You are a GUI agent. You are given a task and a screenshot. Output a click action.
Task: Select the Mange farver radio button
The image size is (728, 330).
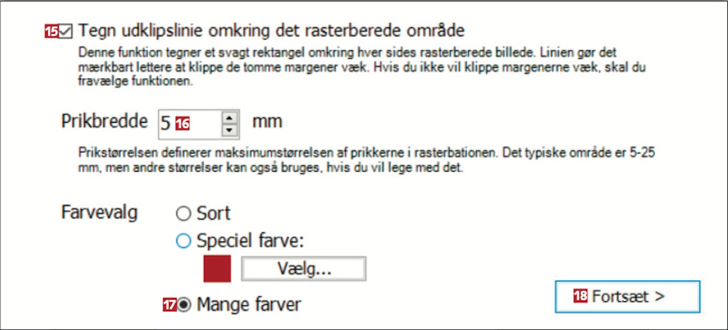[184, 305]
